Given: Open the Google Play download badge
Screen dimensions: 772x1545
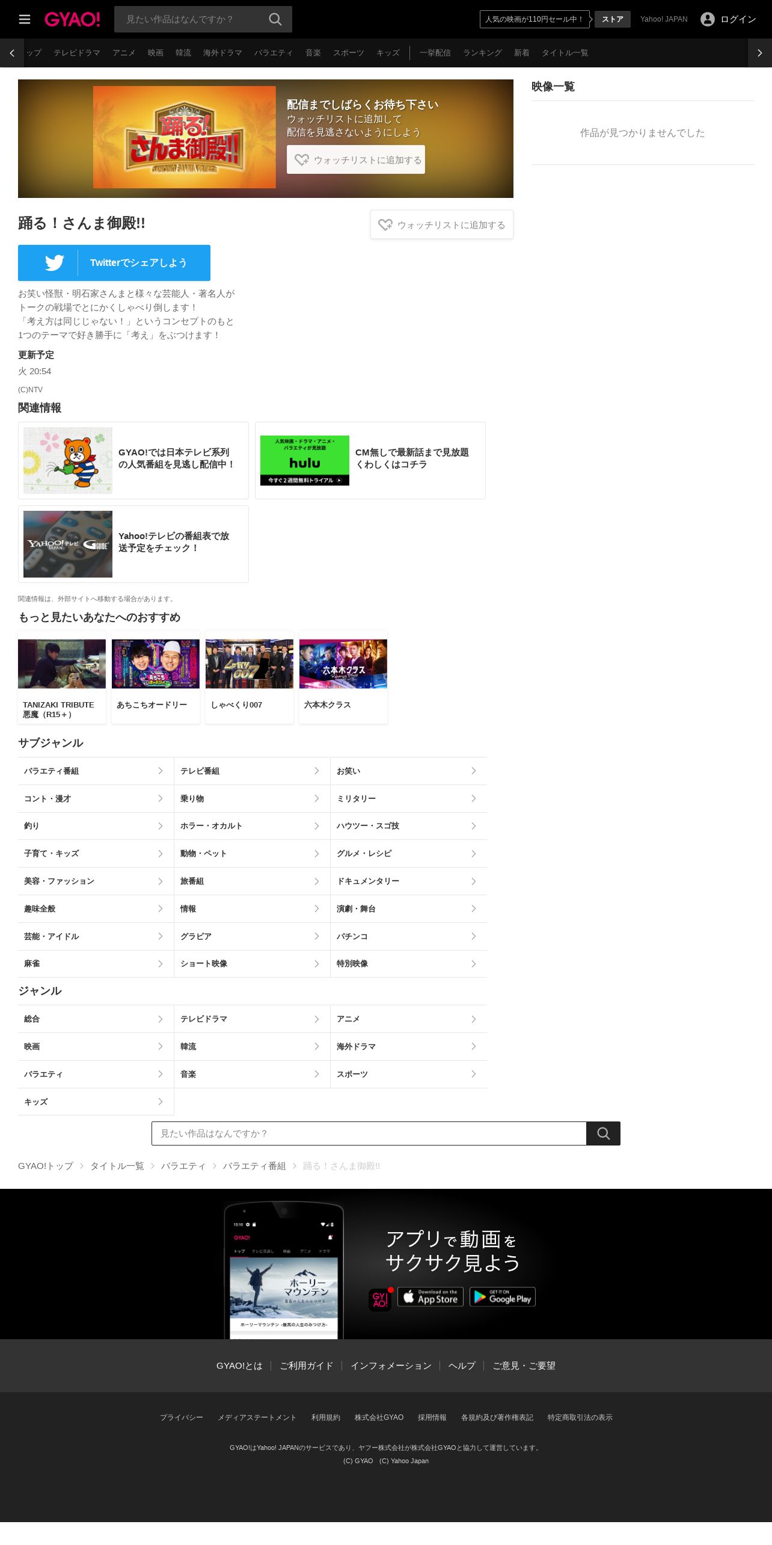Looking at the screenshot, I should tap(503, 1297).
